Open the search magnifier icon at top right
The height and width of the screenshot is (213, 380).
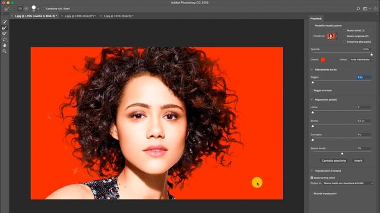358,9
